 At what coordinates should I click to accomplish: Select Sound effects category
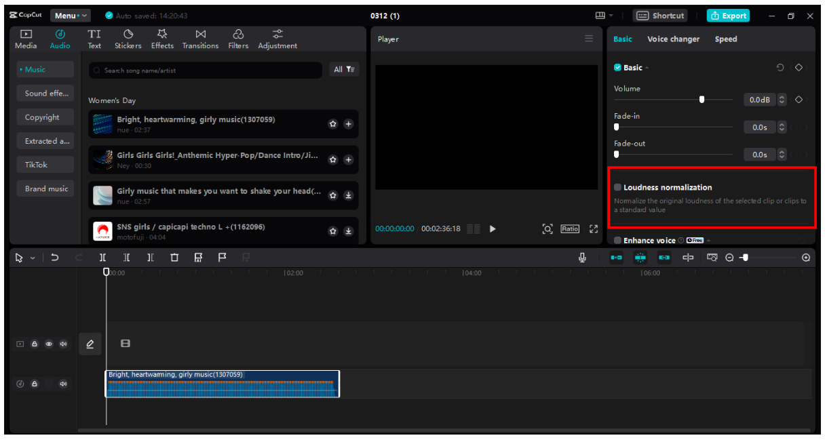point(45,94)
